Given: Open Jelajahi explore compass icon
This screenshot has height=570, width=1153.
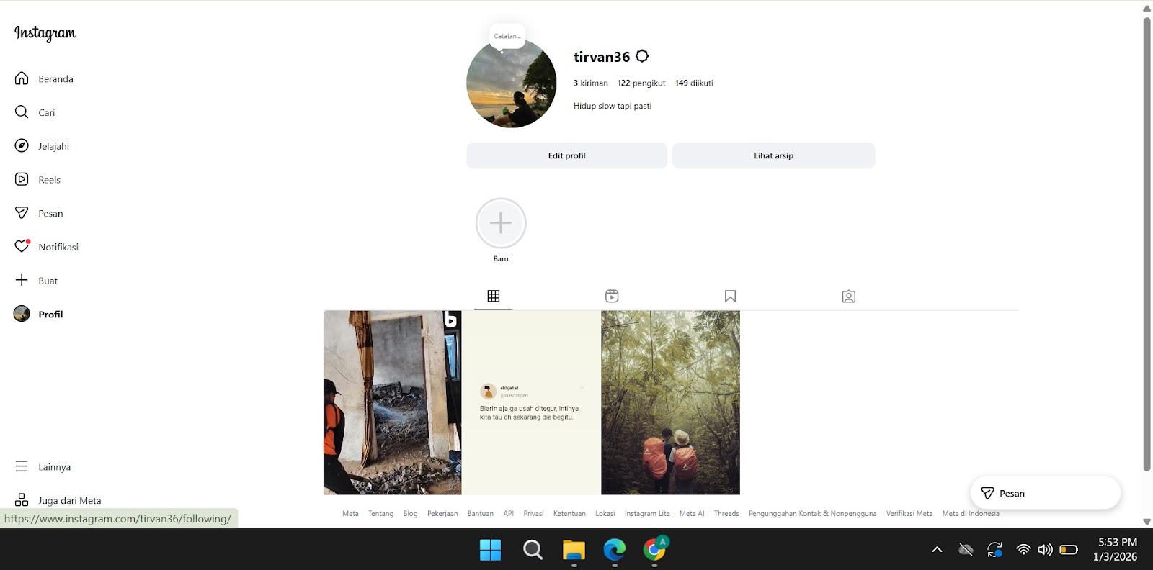Looking at the screenshot, I should [x=22, y=146].
